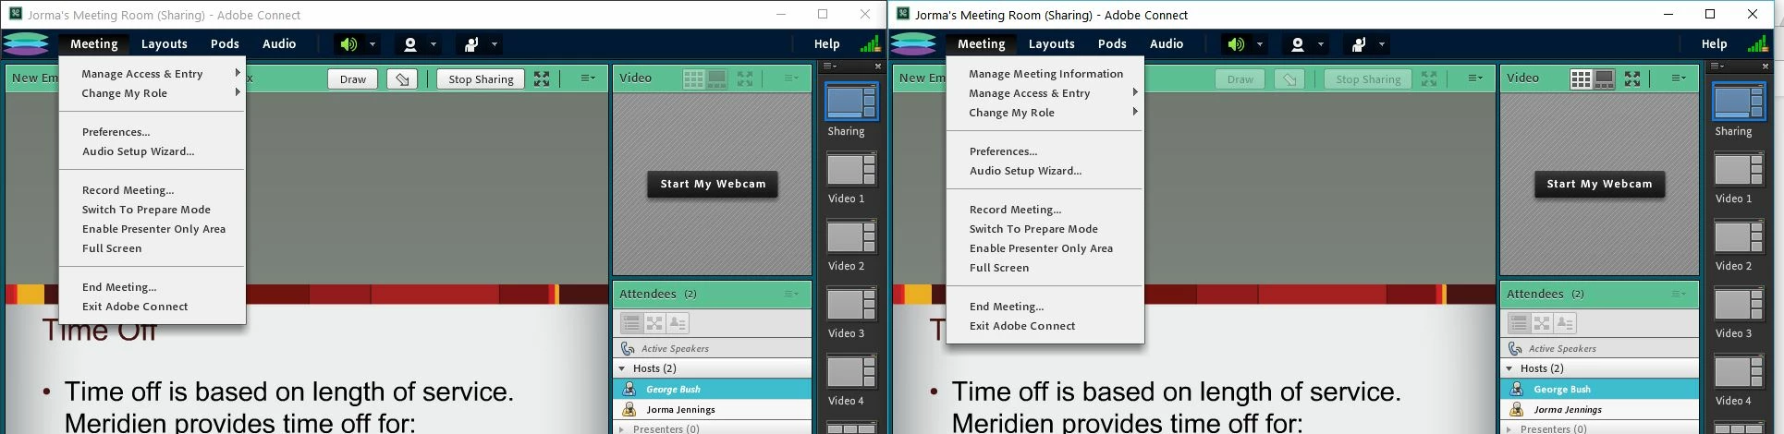Click Active Speakers phone icon, left window
Viewport: 1784px width, 434px height.
tap(628, 348)
